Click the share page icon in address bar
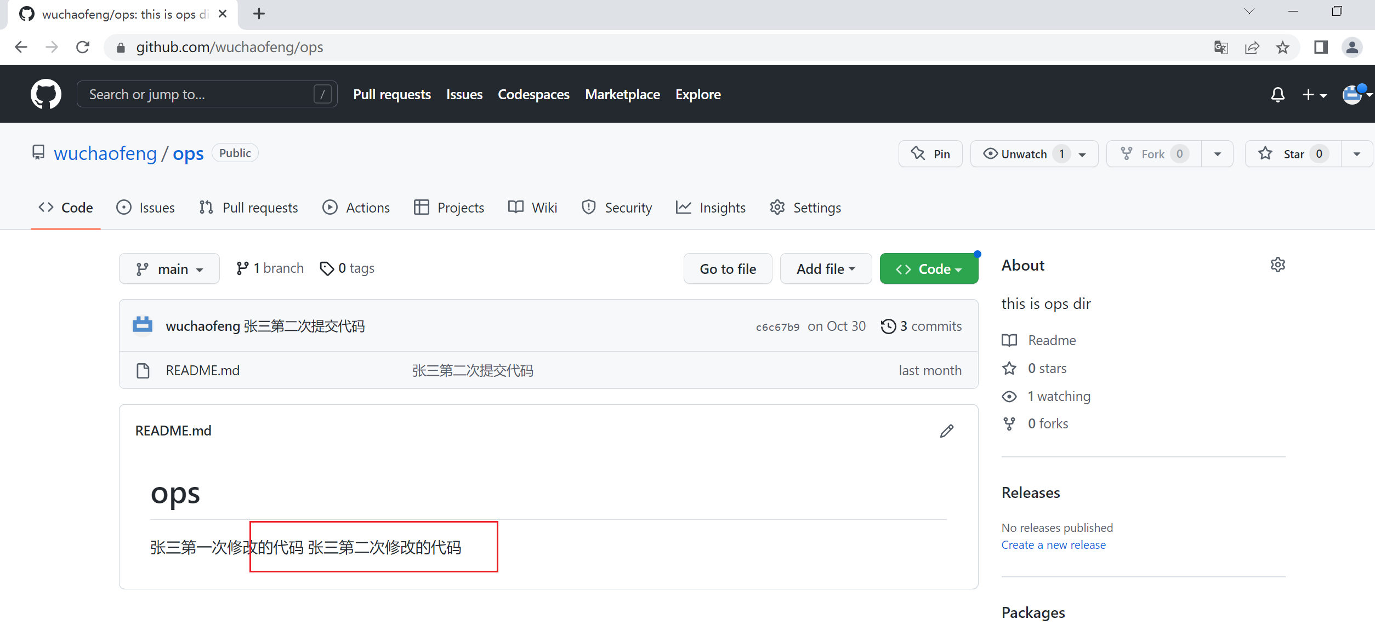Viewport: 1375px width, 625px height. 1252,48
